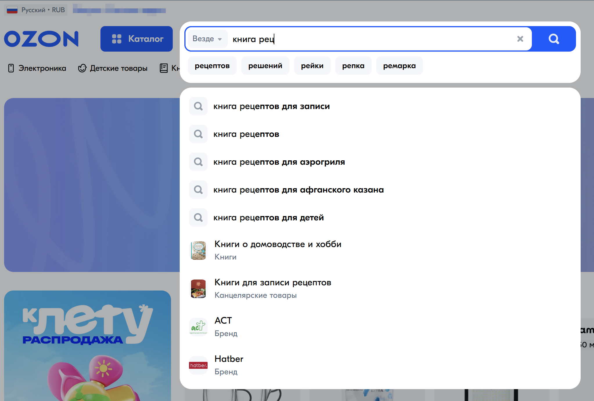The width and height of the screenshot is (594, 401).
Task: Click the OZON logo
Action: pyautogui.click(x=42, y=39)
